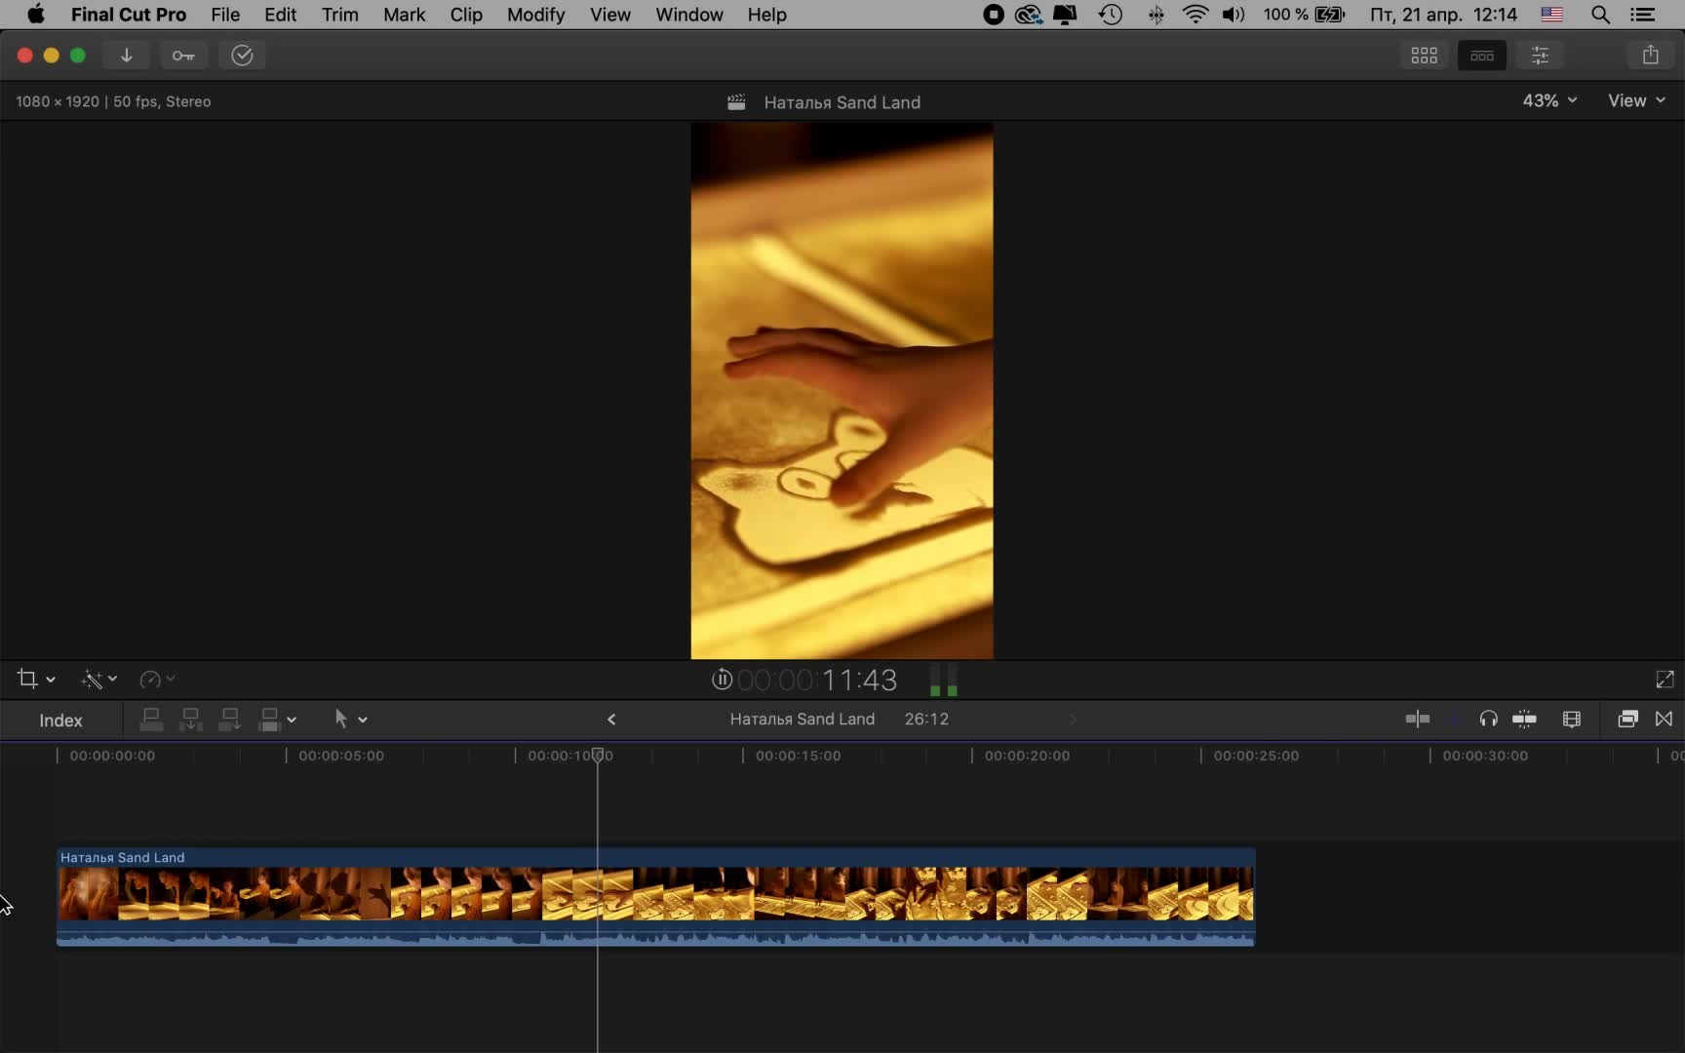Expand the viewer View options dropdown

pos(1635,100)
